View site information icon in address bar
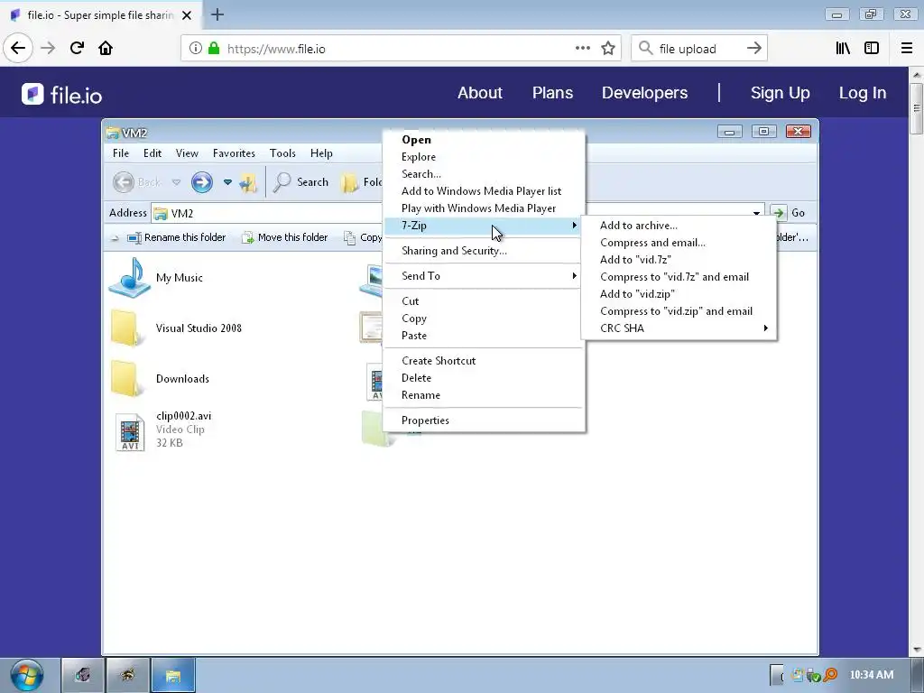The width and height of the screenshot is (924, 693). click(x=196, y=49)
